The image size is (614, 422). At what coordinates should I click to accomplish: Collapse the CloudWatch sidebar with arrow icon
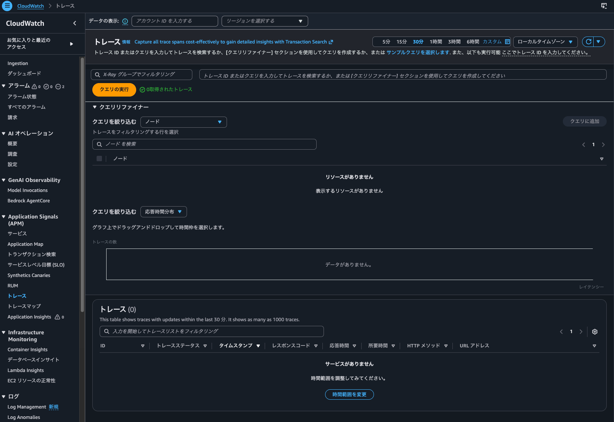coord(75,23)
